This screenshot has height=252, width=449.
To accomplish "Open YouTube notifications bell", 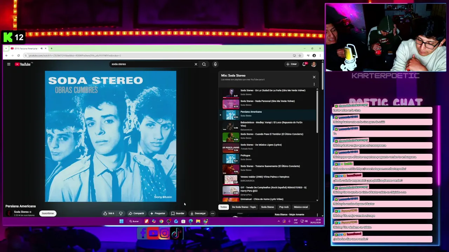I will [x=304, y=64].
